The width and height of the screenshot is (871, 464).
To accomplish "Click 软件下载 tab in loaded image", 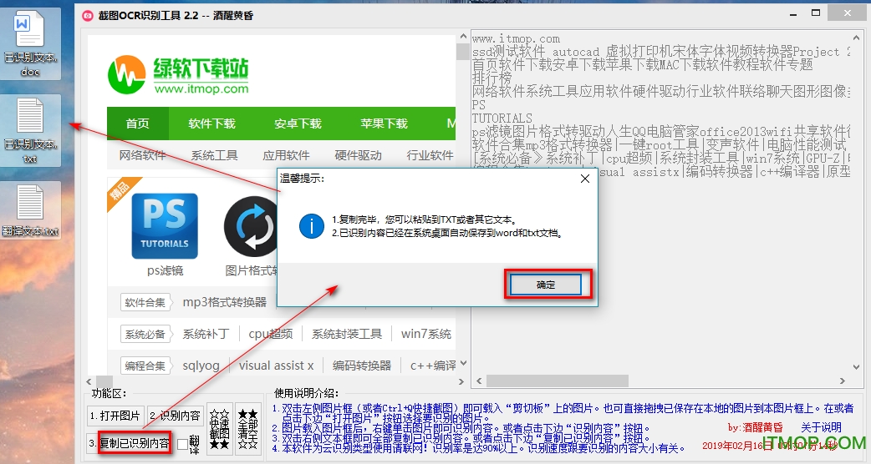I will [211, 124].
